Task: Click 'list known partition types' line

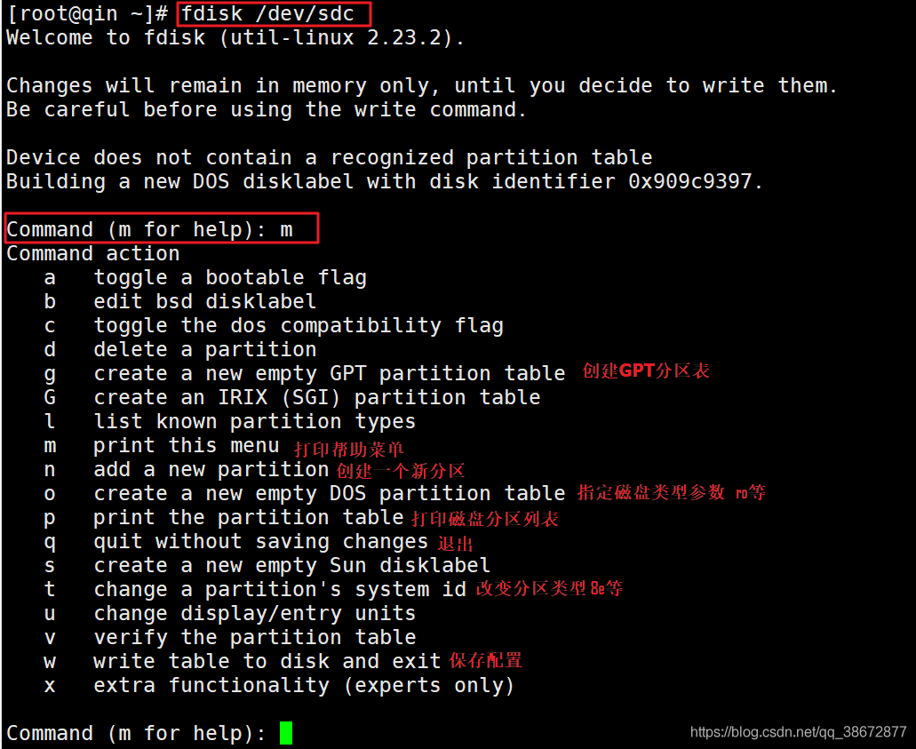Action: coord(255,422)
